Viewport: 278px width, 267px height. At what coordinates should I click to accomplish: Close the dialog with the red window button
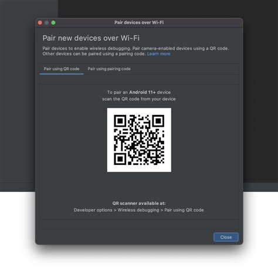coord(40,23)
